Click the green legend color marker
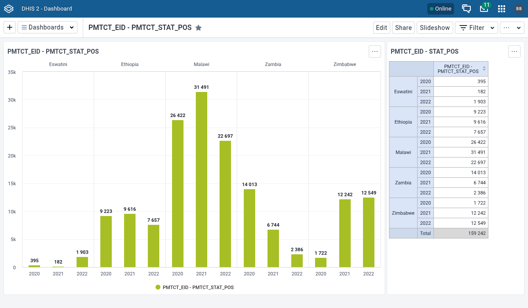 click(158, 287)
